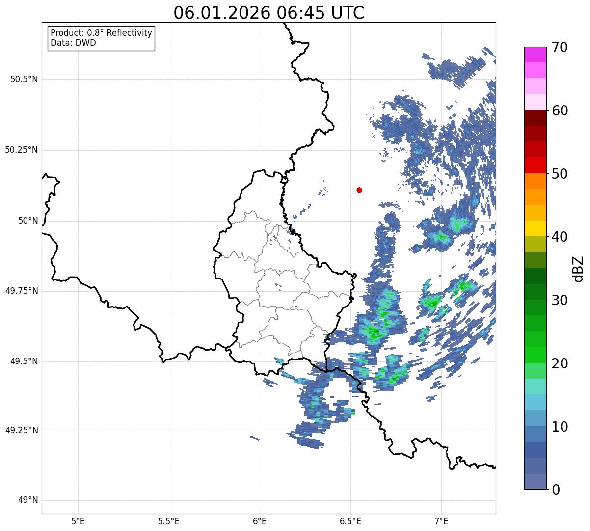590x531 pixels.
Task: Click the Data: DWD label
Action: [73, 43]
